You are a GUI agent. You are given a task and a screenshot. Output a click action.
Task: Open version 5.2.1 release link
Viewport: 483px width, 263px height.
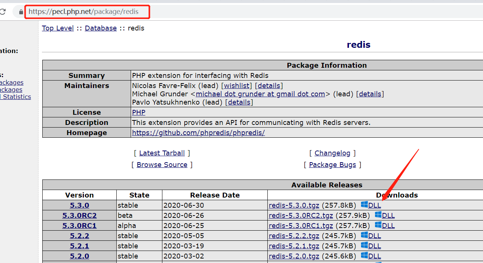(79, 246)
